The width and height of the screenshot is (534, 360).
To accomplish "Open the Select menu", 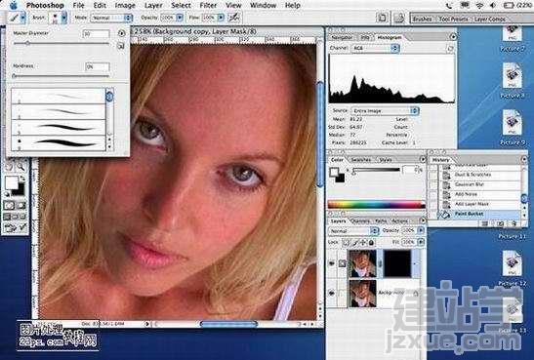I will click(x=181, y=6).
